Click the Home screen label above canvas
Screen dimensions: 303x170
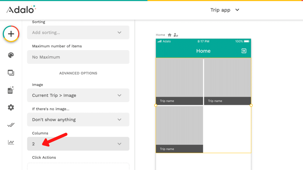(x=160, y=35)
